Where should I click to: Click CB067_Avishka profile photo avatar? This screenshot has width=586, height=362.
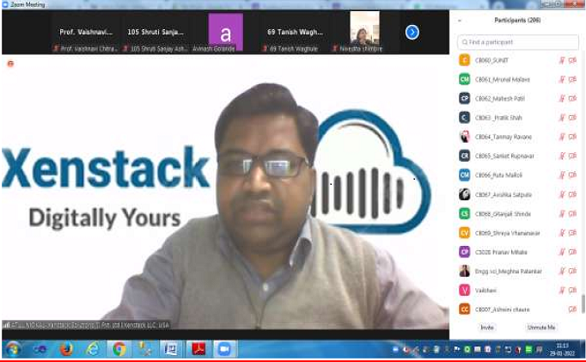point(465,194)
